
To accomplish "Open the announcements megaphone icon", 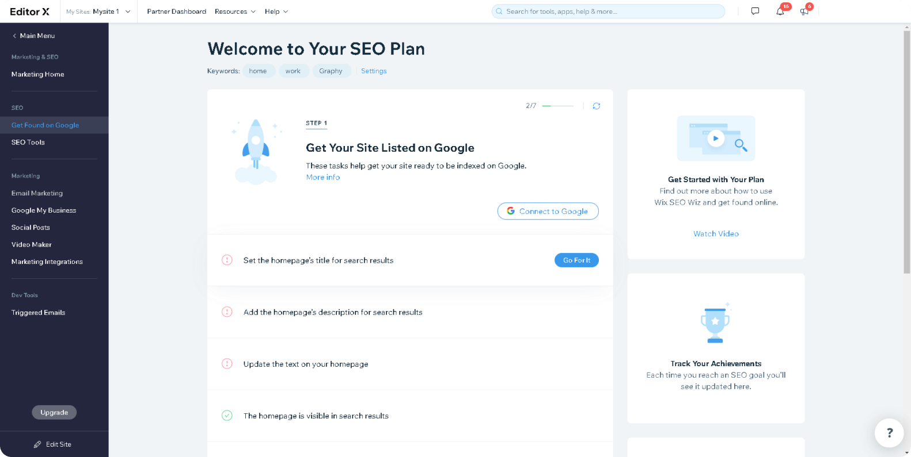I will click(804, 11).
